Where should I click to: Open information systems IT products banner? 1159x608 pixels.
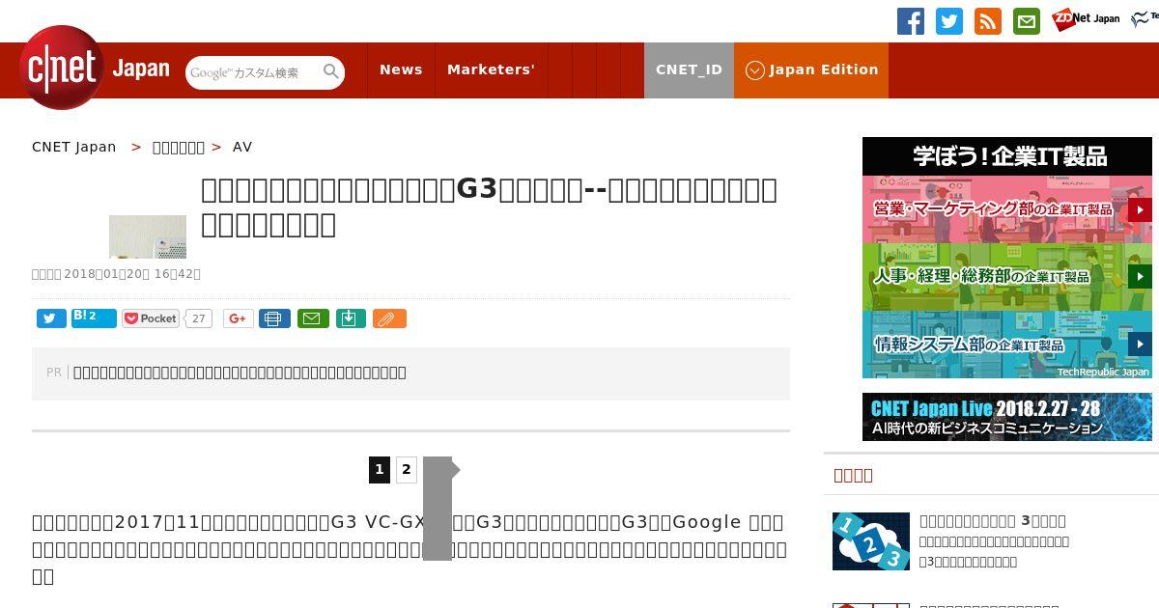(x=1007, y=345)
